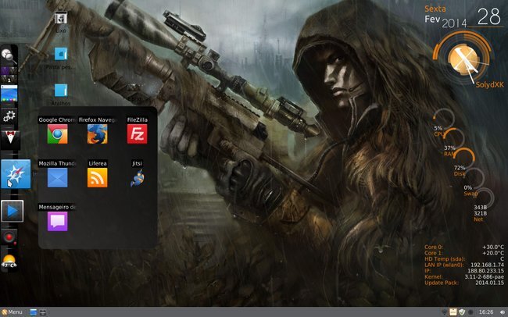Viewport: 508px width, 317px height.
Task: Click the red record button dock icon
Action: [x=9, y=237]
